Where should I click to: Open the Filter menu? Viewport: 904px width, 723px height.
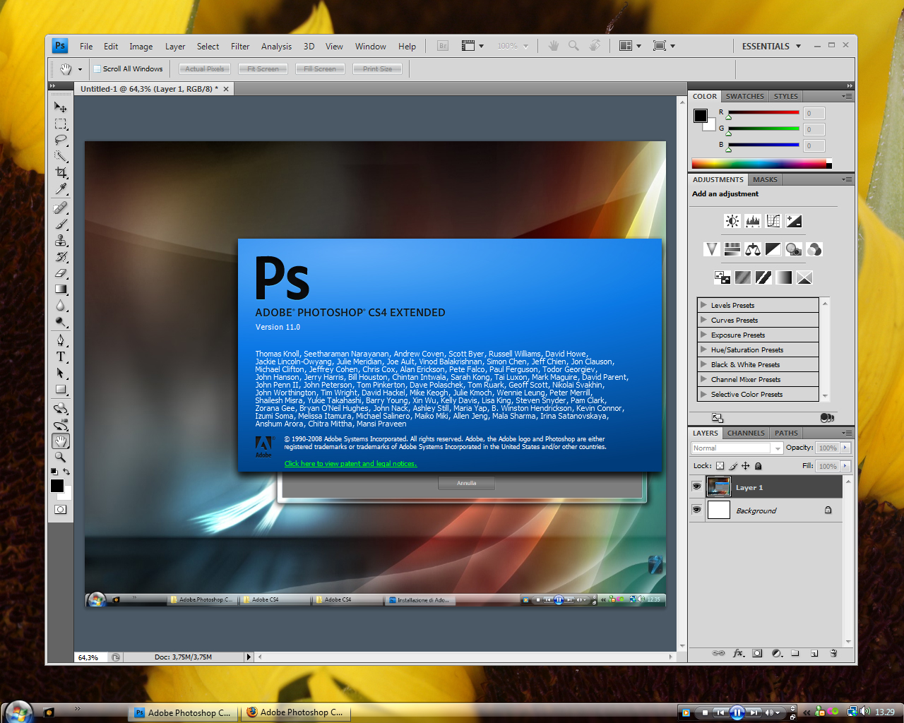click(x=240, y=47)
